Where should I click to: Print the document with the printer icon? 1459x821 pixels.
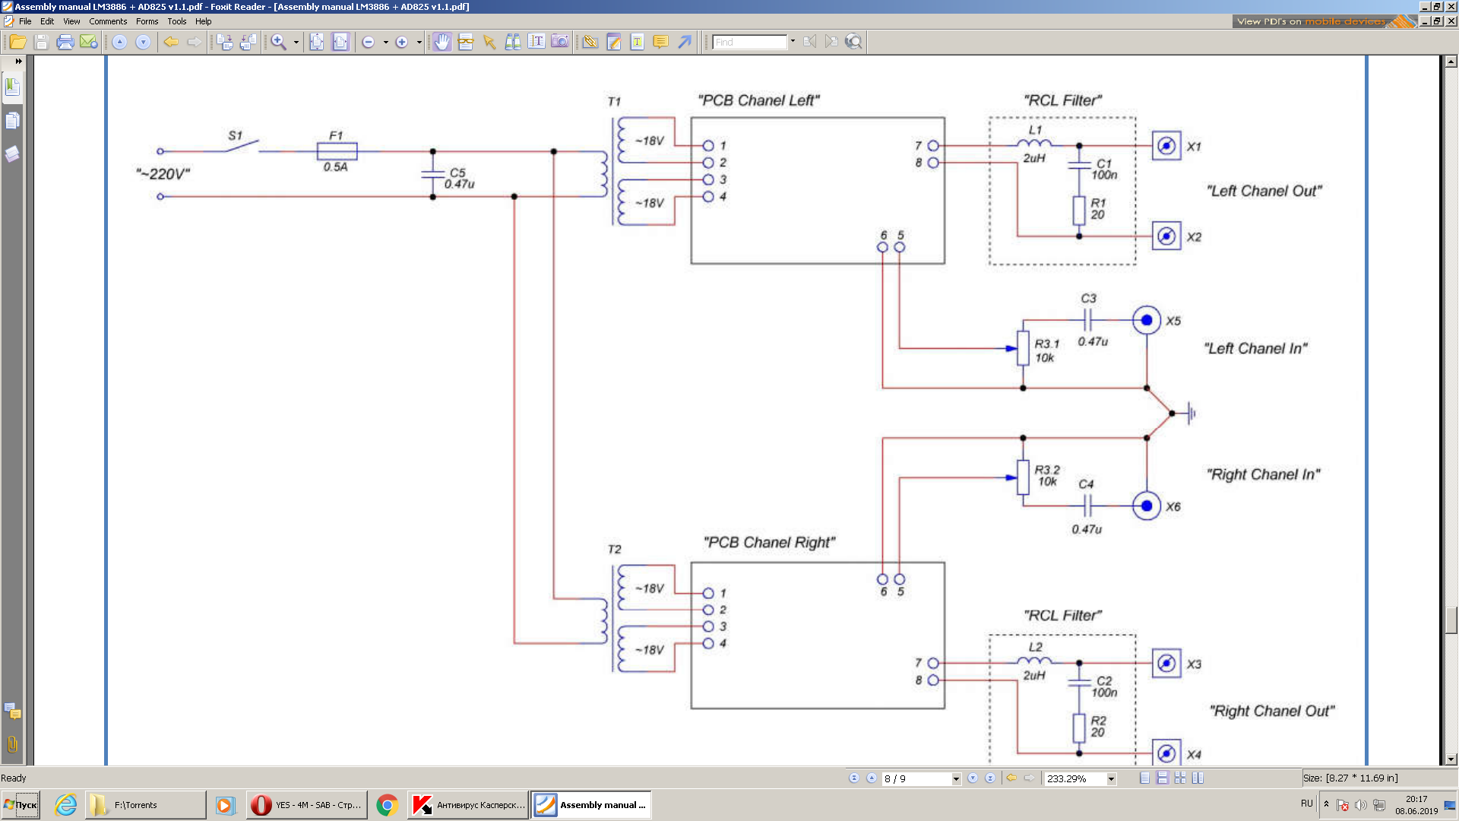[x=65, y=42]
